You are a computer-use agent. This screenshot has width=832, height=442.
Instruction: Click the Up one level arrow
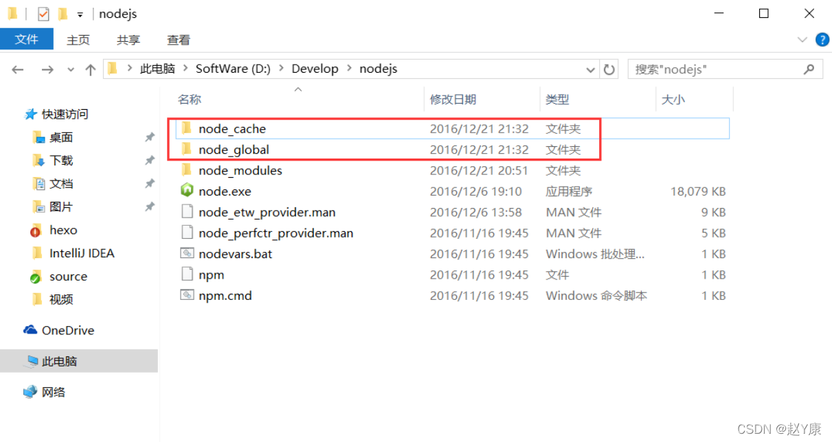click(x=90, y=69)
